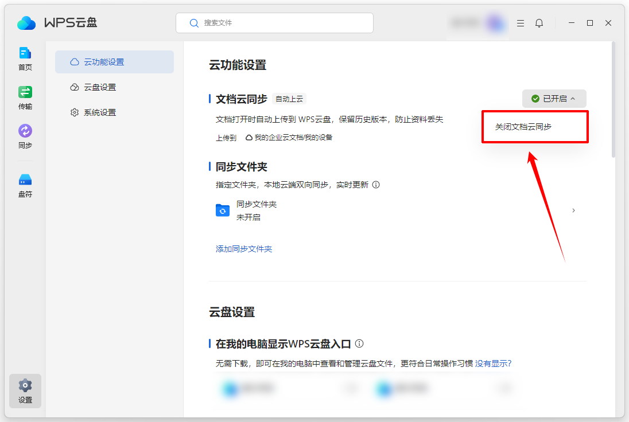Click the 我的企业云文档/我的设备 upload path
The height and width of the screenshot is (422, 629).
coord(293,138)
